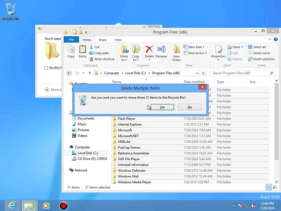Click Invert selection in the ribbon
Image resolution: width=281 pixels, height=211 pixels.
pos(261,59)
